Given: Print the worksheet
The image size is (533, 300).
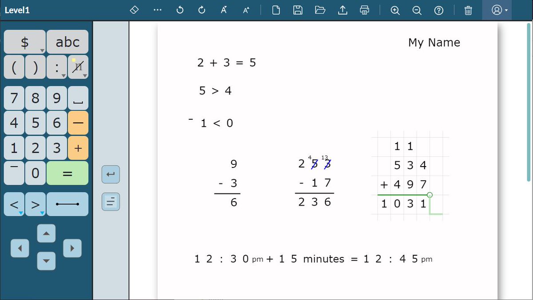Looking at the screenshot, I should pyautogui.click(x=365, y=10).
